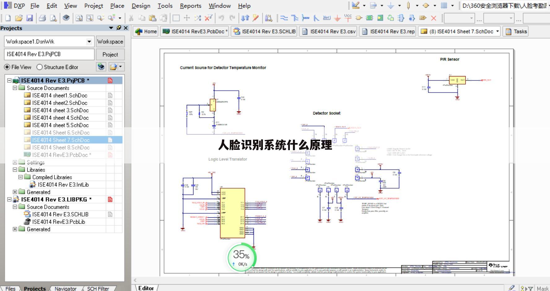The height and width of the screenshot is (291, 550).
Task: Select objects inside area with dashed rectangle tool
Action: pyautogui.click(x=176, y=18)
